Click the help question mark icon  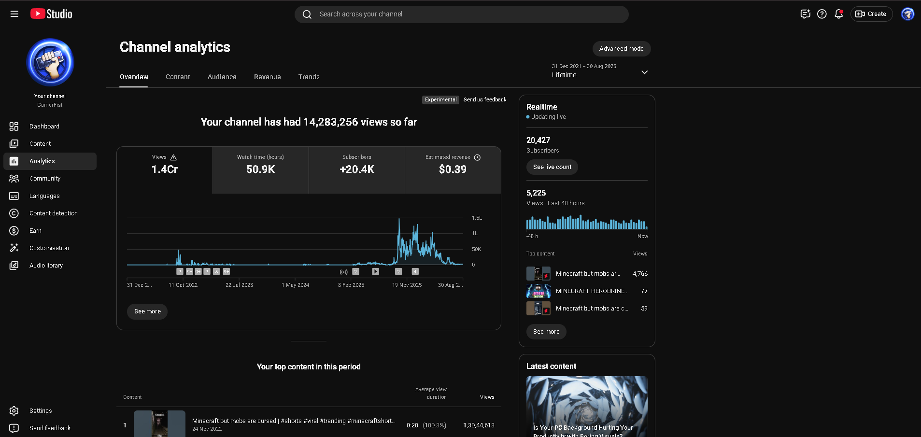822,14
